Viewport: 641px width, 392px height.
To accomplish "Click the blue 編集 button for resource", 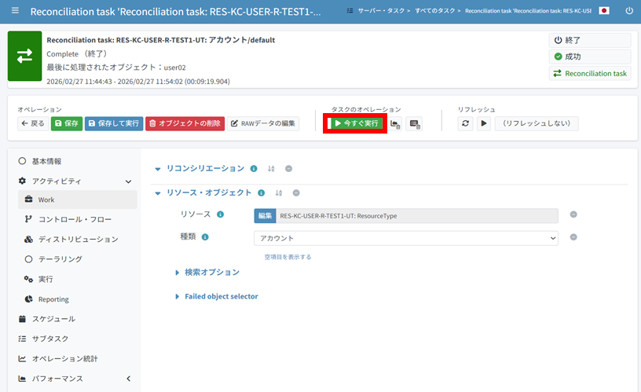I will (x=265, y=216).
